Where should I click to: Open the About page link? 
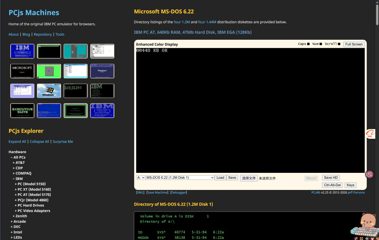pos(14,34)
